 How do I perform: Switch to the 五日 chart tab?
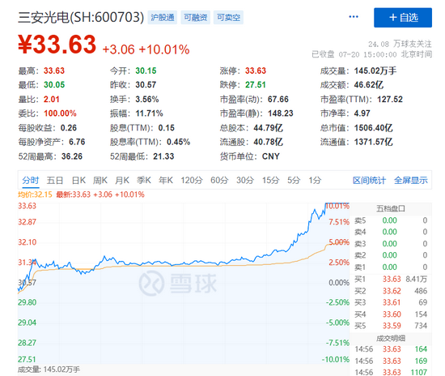pos(55,180)
